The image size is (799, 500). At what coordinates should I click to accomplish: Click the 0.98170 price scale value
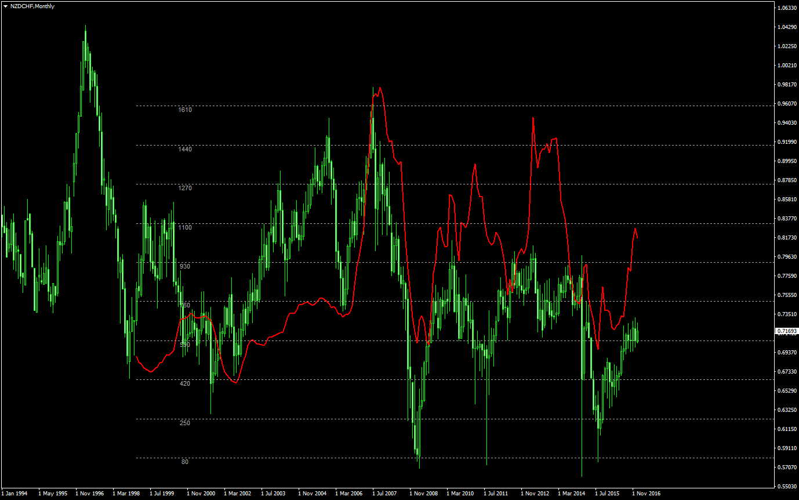[x=787, y=85]
